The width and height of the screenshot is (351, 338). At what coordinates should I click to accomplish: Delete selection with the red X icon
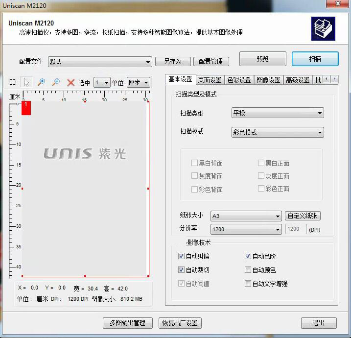pyautogui.click(x=70, y=83)
